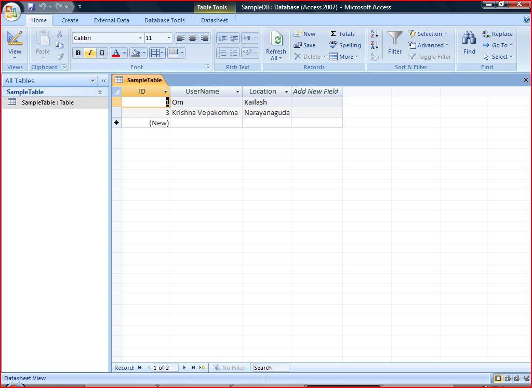This screenshot has height=388, width=532.
Task: Switch to the External Data tab
Action: (x=112, y=20)
